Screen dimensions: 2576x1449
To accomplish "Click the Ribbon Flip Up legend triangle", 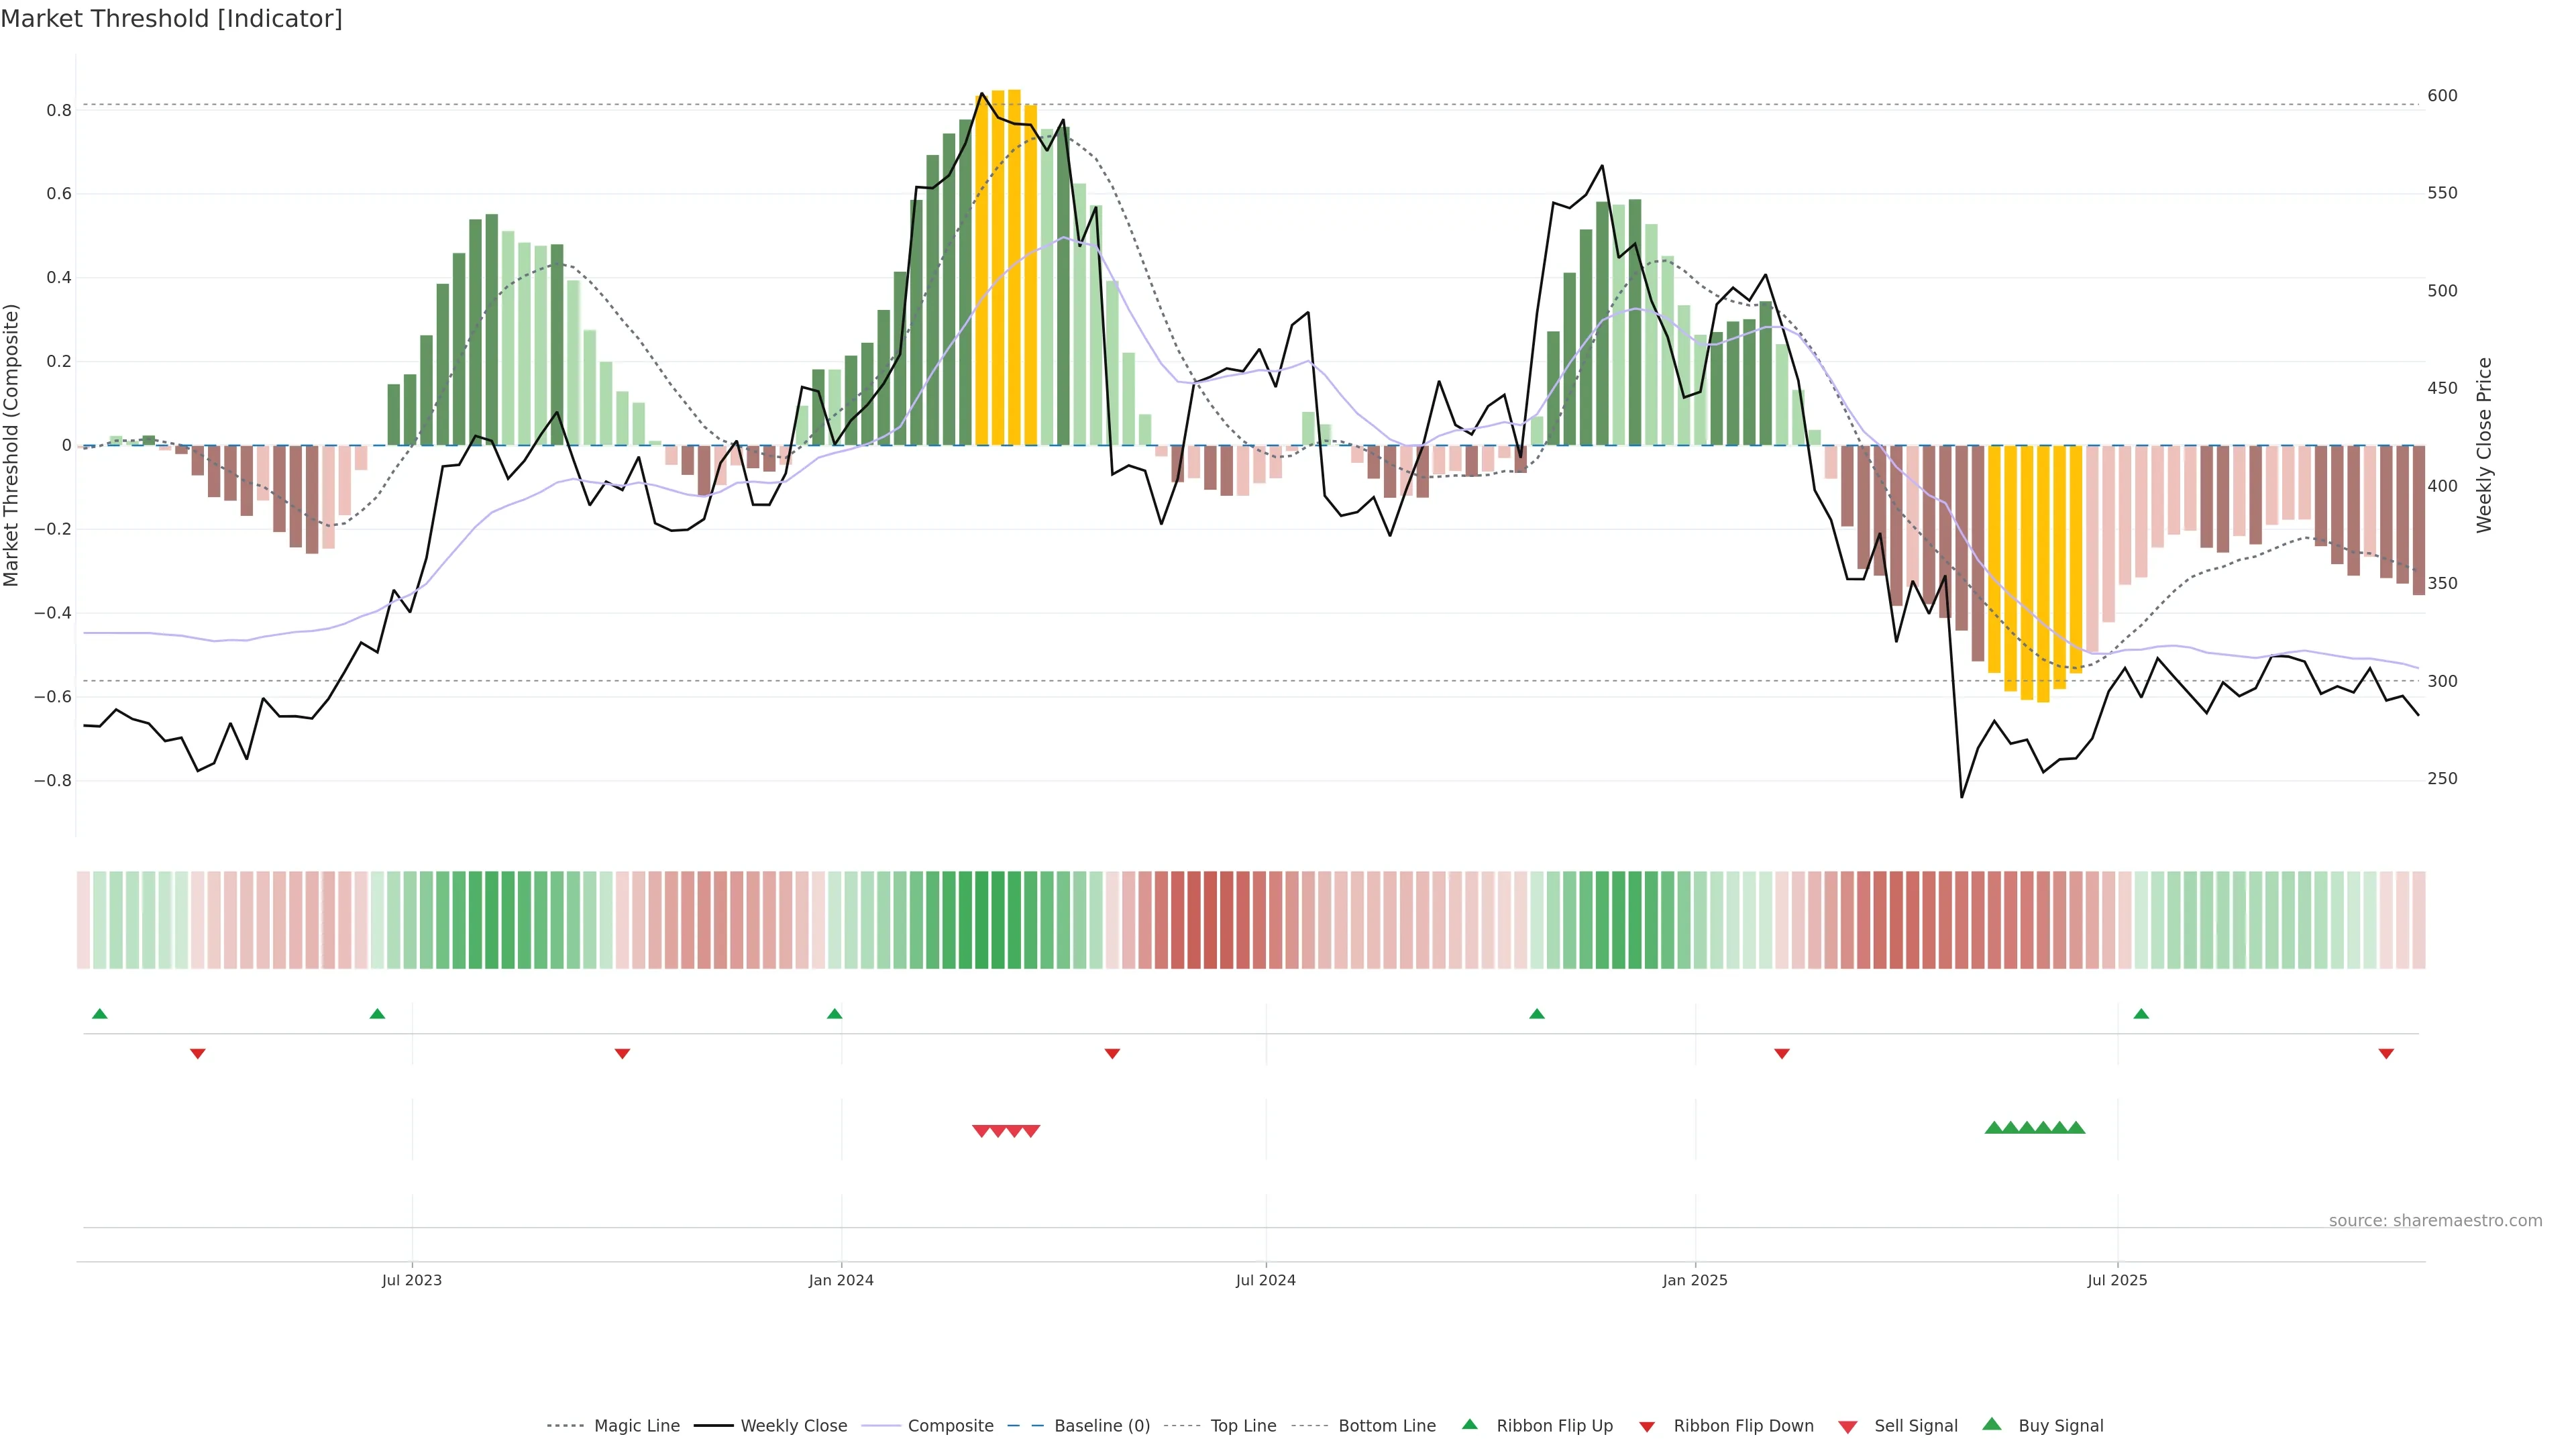I will coord(1470,1424).
